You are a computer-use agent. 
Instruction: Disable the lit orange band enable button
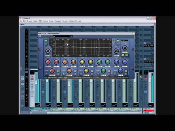click(63, 74)
